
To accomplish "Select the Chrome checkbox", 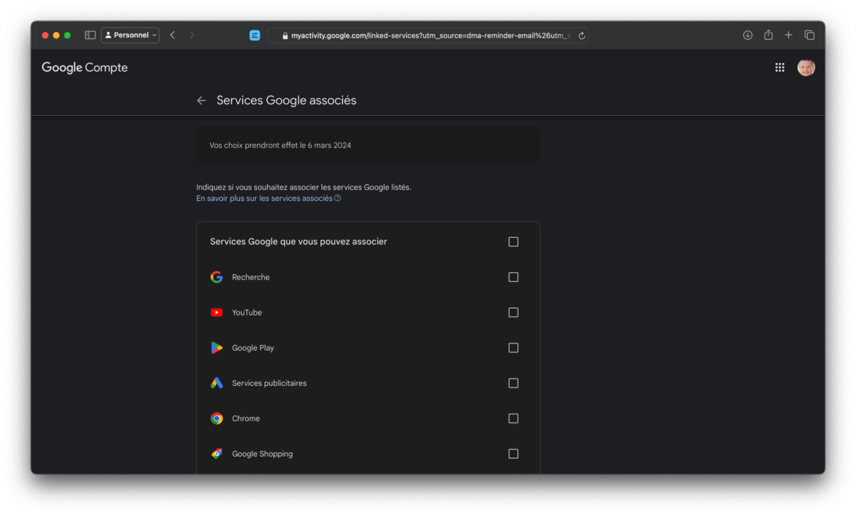I will (514, 418).
